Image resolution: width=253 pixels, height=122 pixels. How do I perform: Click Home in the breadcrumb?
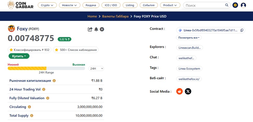pos(92,16)
